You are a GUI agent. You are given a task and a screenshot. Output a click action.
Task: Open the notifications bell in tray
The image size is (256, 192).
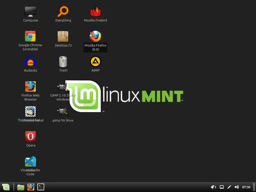pos(213,187)
